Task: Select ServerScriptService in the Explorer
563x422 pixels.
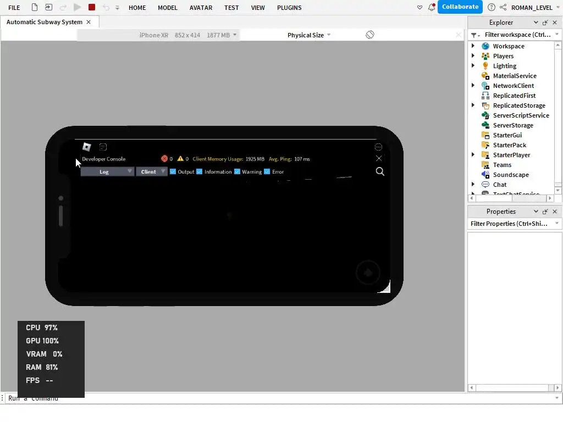Action: coord(521,115)
